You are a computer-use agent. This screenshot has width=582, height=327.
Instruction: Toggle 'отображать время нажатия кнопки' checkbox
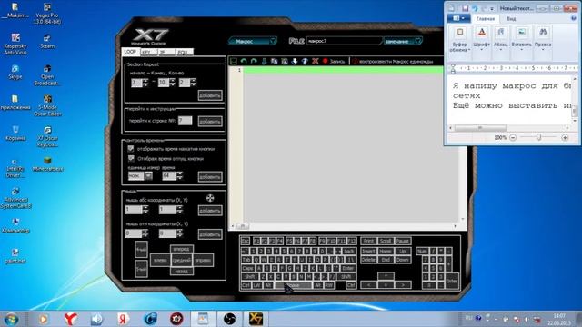pos(131,149)
